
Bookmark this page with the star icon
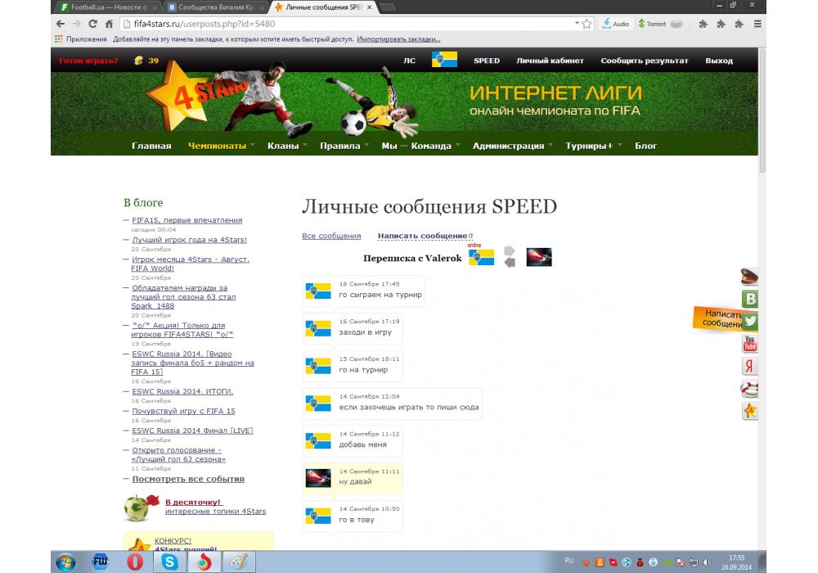pyautogui.click(x=587, y=24)
